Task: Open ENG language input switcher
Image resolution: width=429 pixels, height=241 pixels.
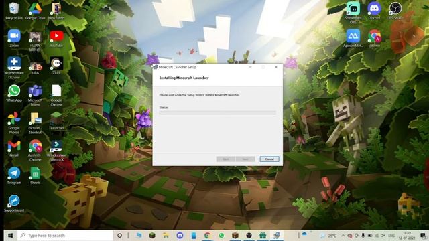Action: (391, 235)
